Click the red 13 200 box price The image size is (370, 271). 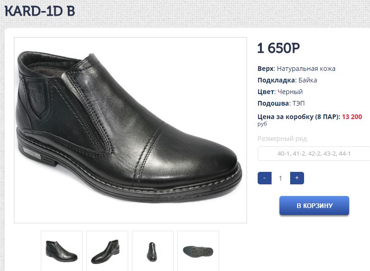(352, 117)
